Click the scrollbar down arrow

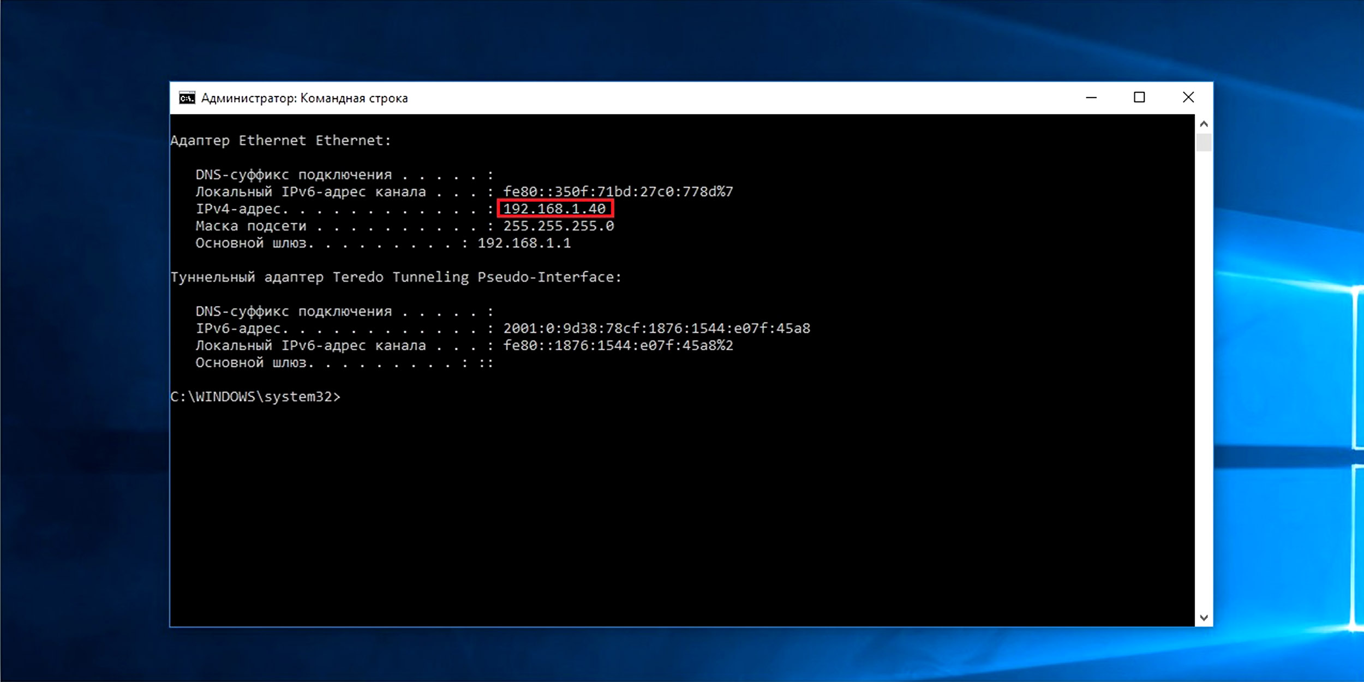1204,618
